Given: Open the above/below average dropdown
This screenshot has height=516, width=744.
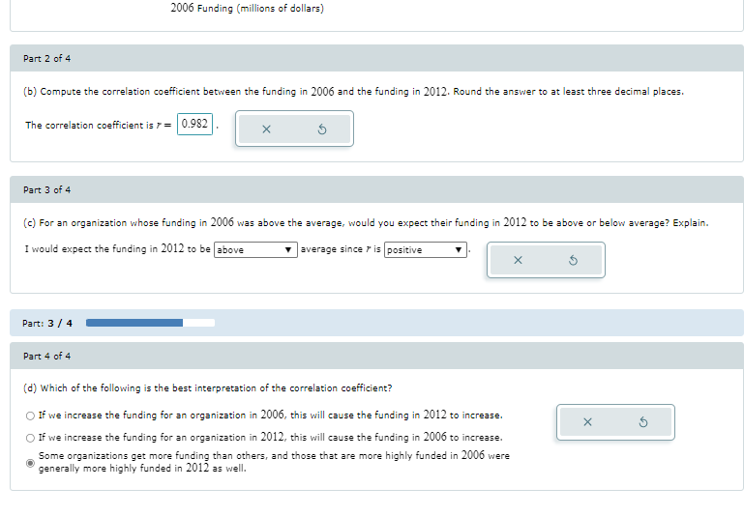Looking at the screenshot, I should click(x=255, y=249).
